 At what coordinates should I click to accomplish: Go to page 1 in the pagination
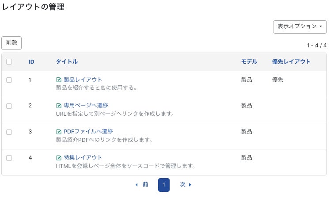pos(163,185)
